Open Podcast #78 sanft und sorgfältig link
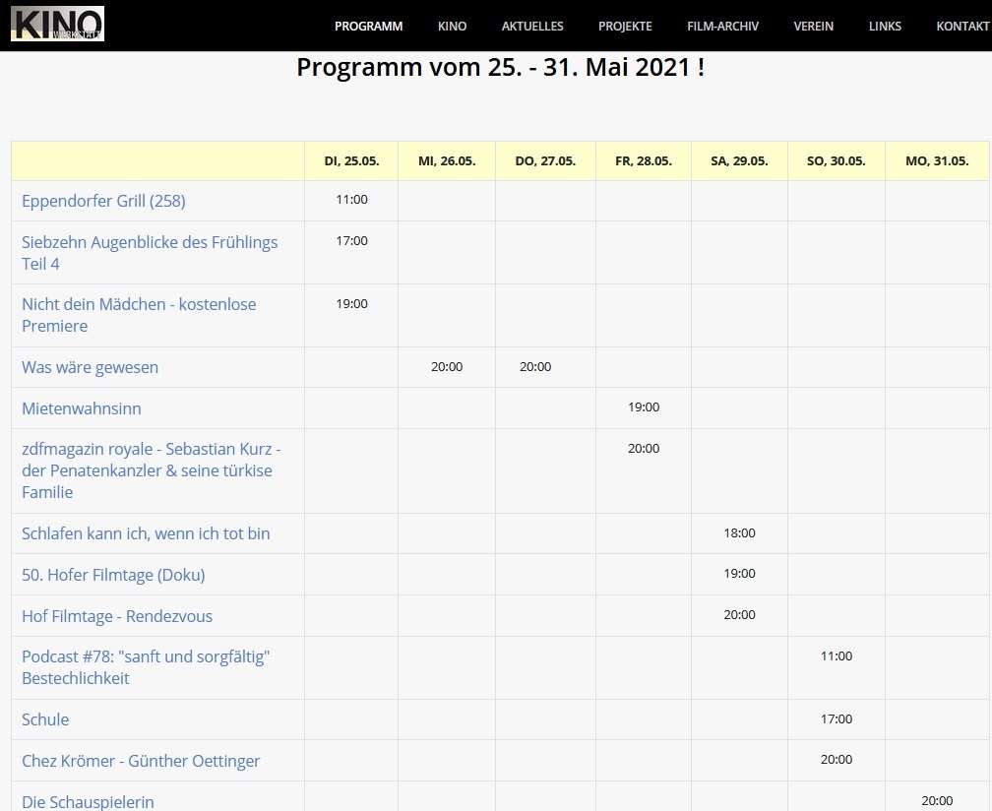This screenshot has height=811, width=992. pos(146,666)
